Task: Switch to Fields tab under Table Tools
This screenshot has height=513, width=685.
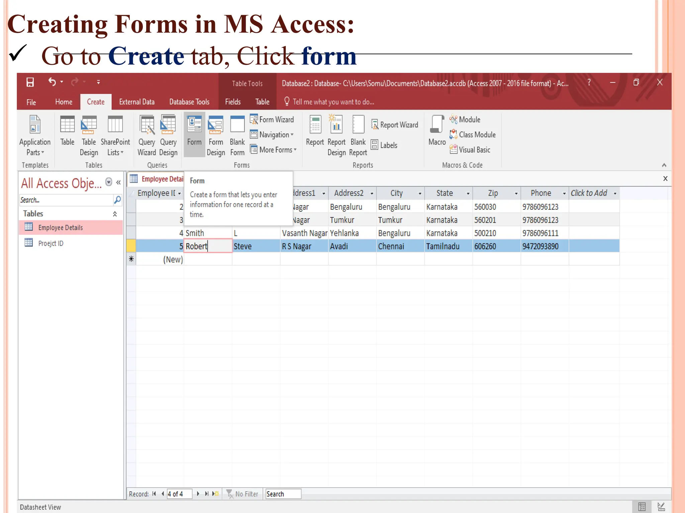Action: tap(233, 102)
